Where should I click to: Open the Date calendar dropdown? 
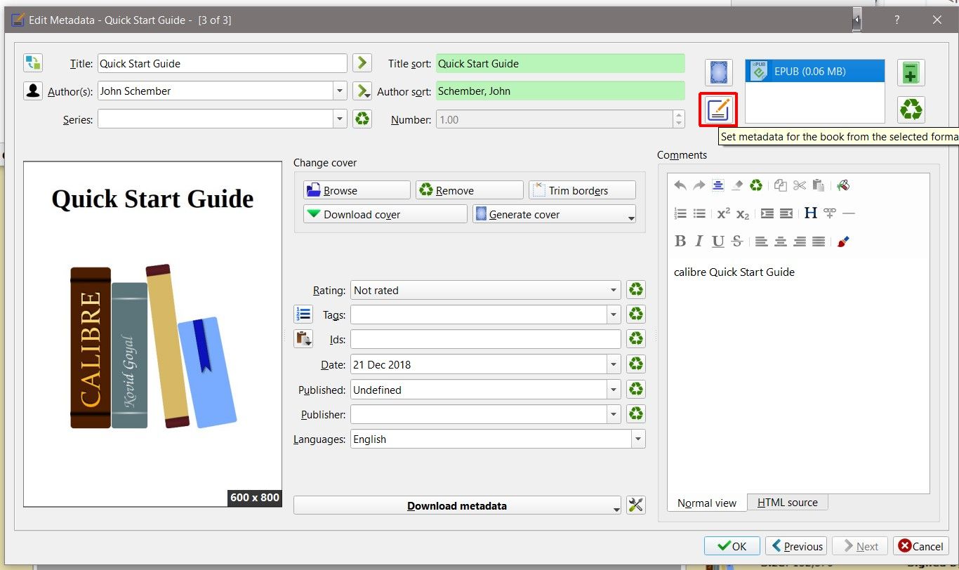tap(614, 364)
